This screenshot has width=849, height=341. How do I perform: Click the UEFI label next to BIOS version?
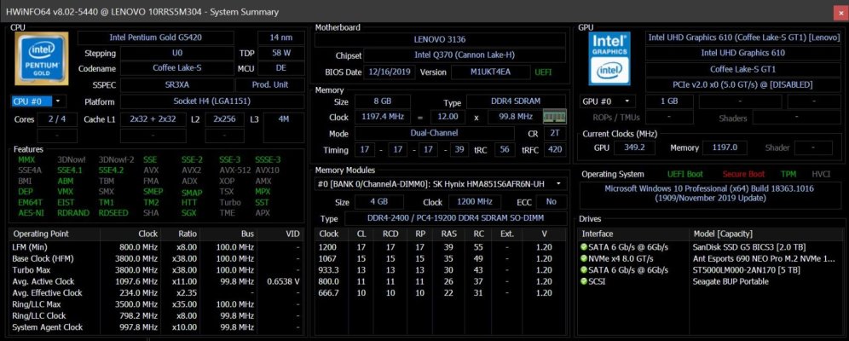(x=544, y=72)
